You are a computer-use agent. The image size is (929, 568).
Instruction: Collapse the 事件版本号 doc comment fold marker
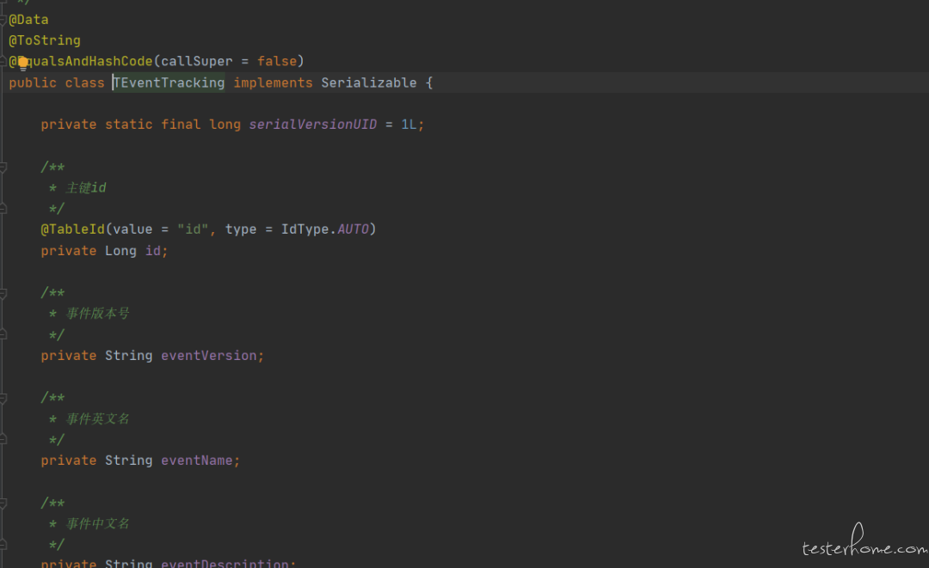coord(3,294)
